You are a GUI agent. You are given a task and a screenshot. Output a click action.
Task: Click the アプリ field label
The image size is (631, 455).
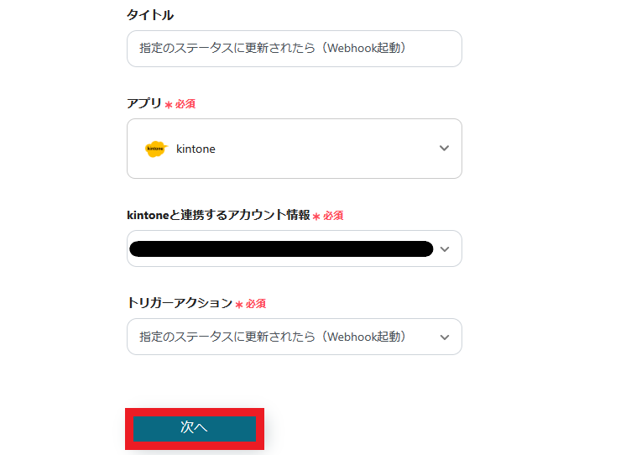tap(143, 103)
